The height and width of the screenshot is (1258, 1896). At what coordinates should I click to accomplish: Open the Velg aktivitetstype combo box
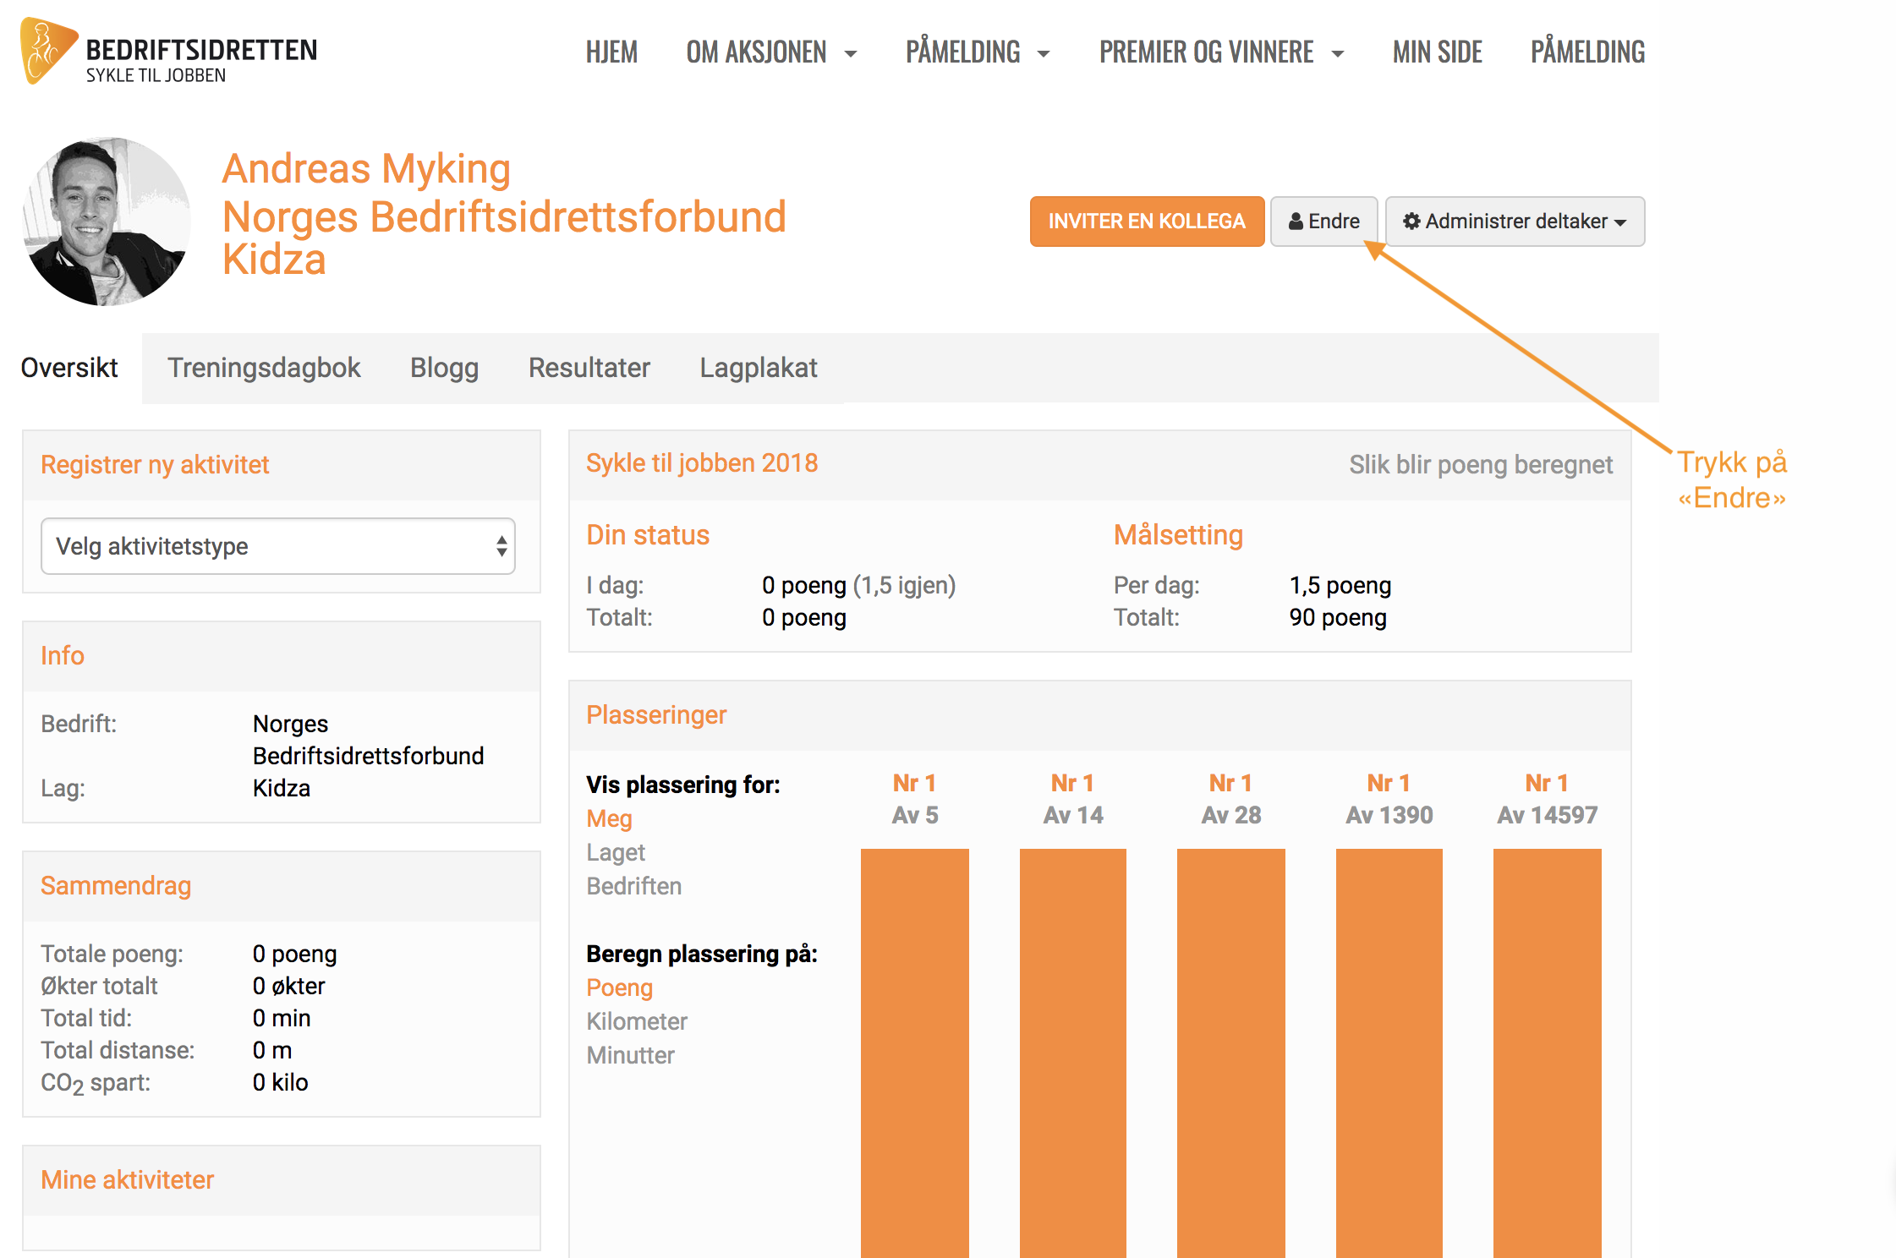[x=278, y=546]
